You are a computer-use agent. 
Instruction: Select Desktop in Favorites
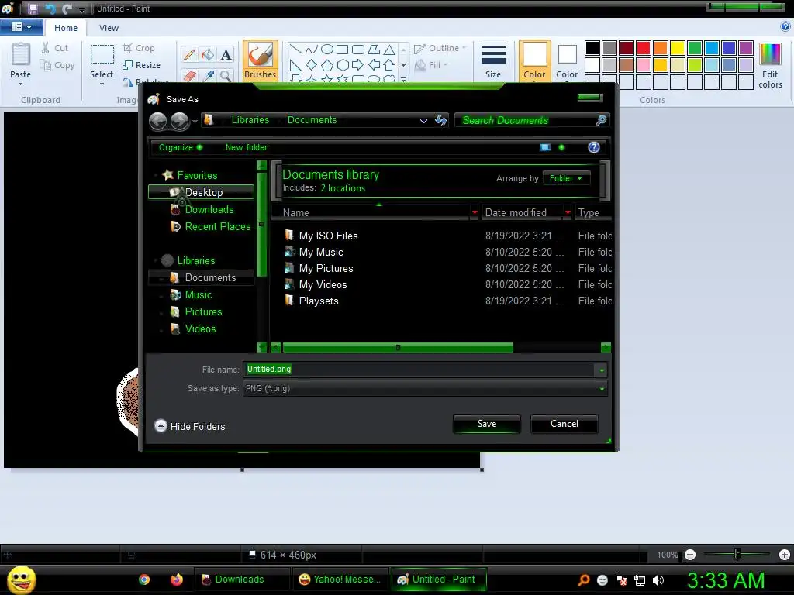click(201, 192)
